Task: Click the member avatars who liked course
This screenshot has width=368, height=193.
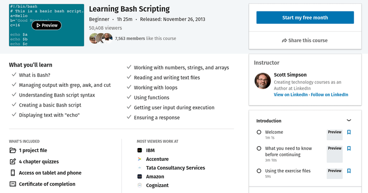Action: pyautogui.click(x=101, y=38)
